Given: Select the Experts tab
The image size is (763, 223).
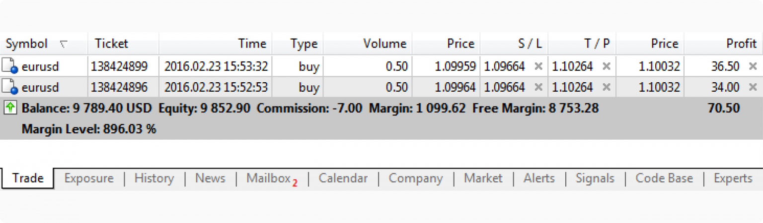Looking at the screenshot, I should click(733, 178).
